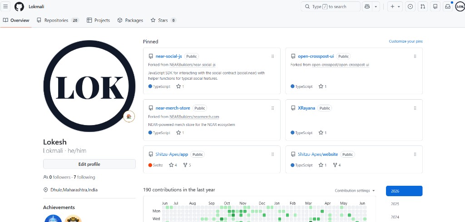Click Dhule,Maharashtra,India location text
The height and width of the screenshot is (222, 465).
tap(74, 190)
